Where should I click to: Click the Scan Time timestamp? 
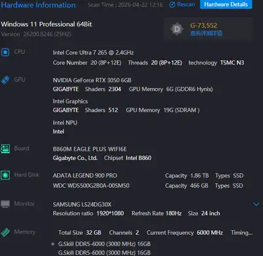tap(126, 5)
